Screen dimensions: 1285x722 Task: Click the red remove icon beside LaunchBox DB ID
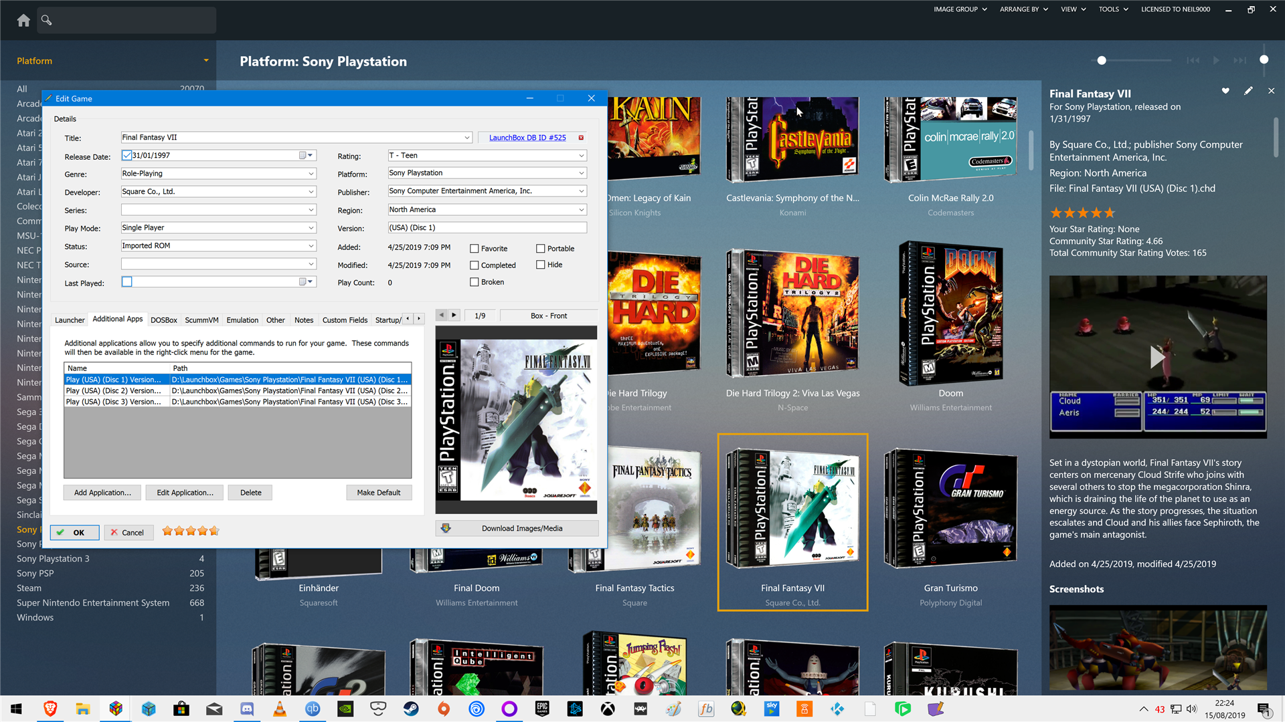coord(581,138)
